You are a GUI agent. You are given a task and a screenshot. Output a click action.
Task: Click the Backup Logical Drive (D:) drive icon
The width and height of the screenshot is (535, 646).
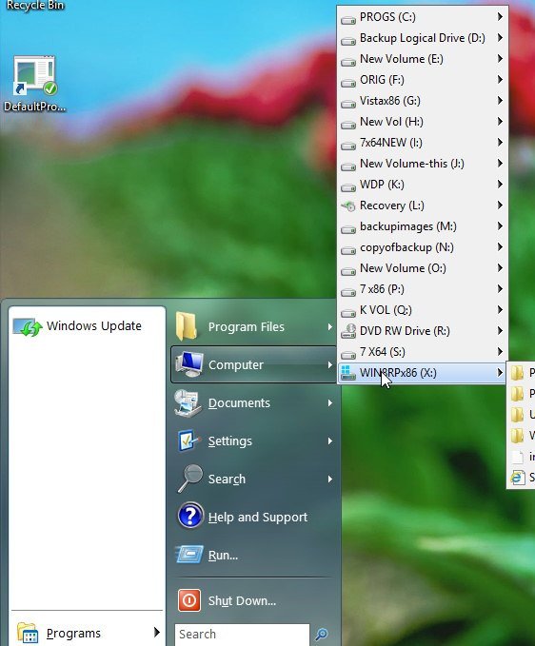coord(348,40)
